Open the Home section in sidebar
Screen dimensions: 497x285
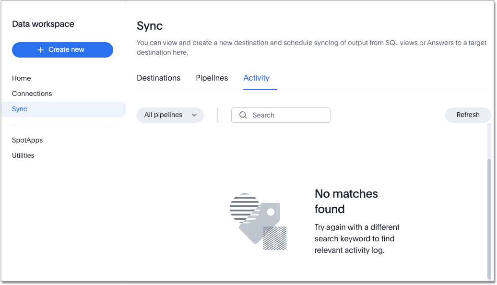[x=22, y=78]
